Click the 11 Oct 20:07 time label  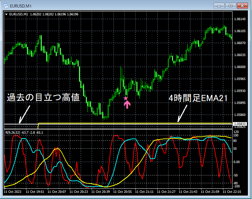pyautogui.click(x=57, y=192)
